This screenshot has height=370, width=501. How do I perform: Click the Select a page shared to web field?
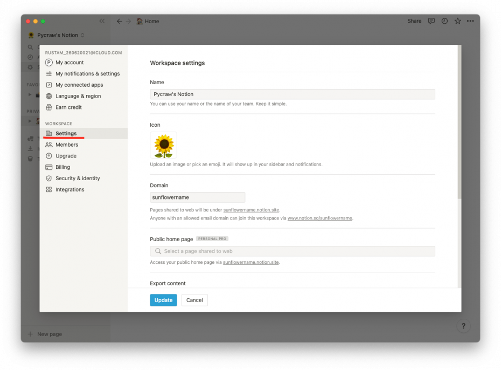pyautogui.click(x=293, y=251)
